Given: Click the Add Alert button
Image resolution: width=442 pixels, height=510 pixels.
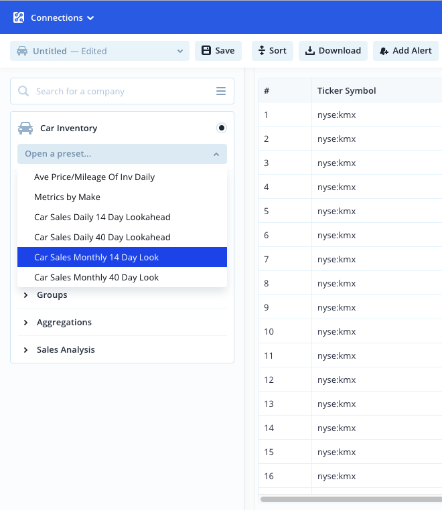Looking at the screenshot, I should click(406, 51).
